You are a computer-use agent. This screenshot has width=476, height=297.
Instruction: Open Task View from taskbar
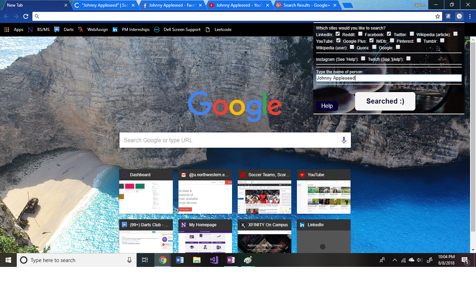[x=145, y=260]
